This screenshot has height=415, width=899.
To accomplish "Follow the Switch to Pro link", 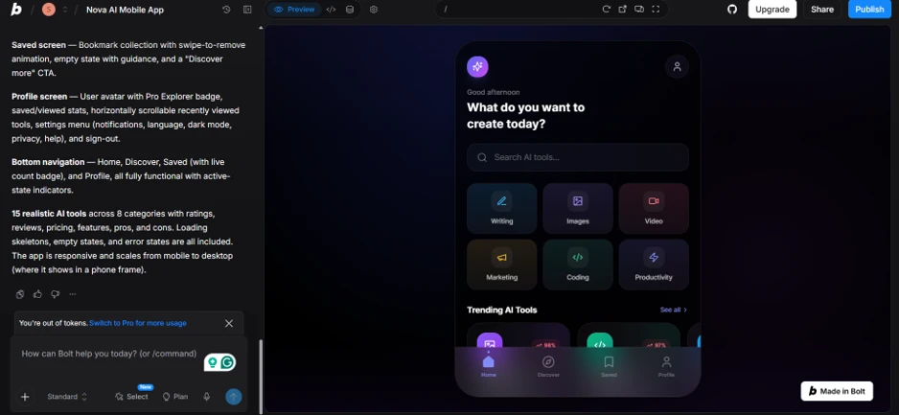I will coord(138,323).
